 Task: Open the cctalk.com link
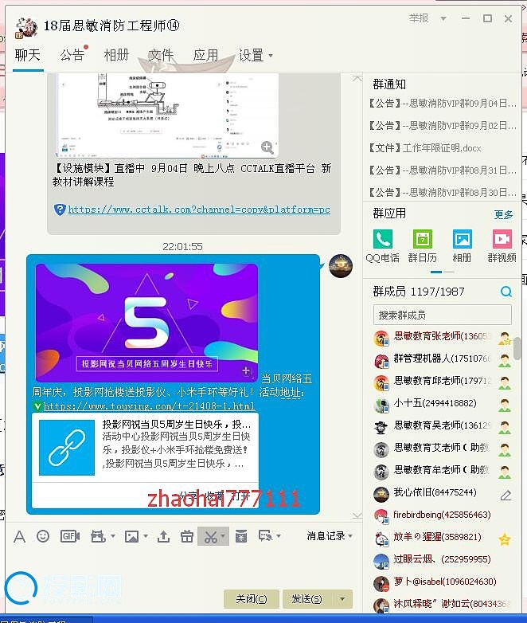pos(199,210)
